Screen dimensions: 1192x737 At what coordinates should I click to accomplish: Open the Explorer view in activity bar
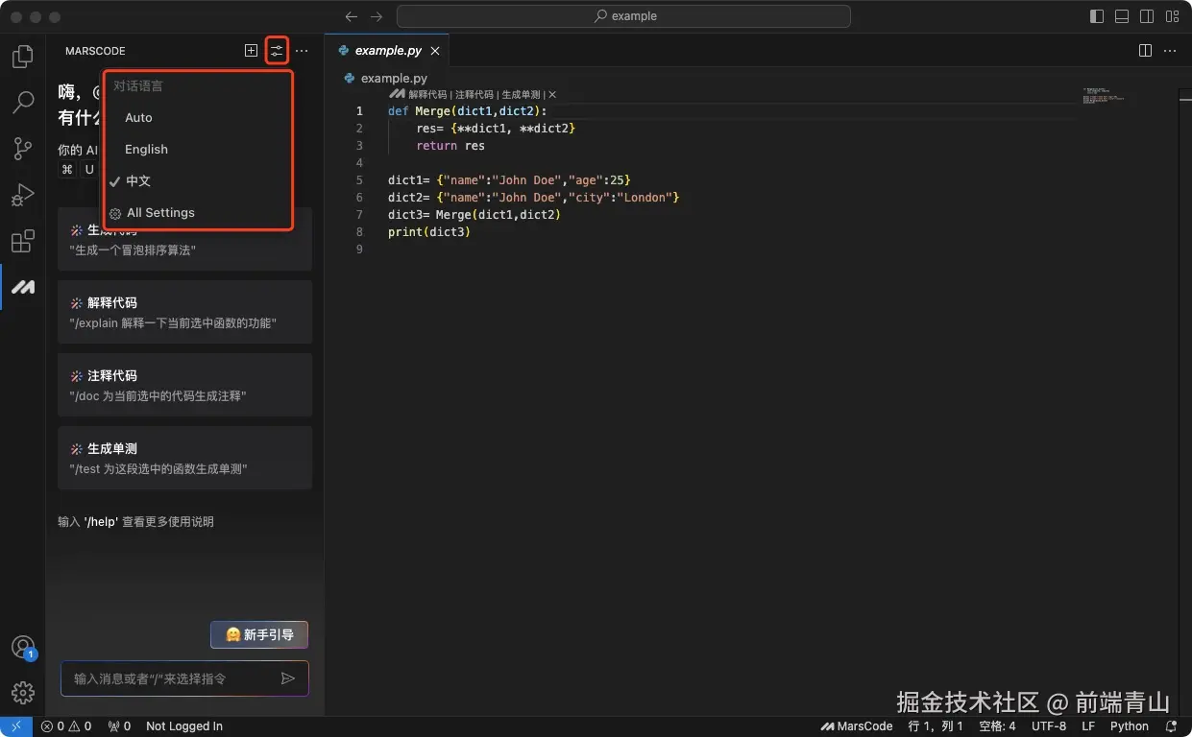point(23,57)
